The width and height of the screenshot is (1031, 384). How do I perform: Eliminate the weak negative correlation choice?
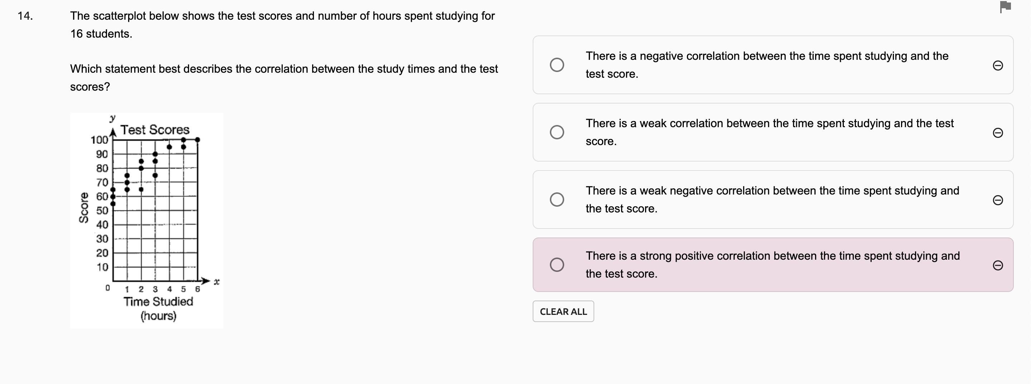[997, 200]
